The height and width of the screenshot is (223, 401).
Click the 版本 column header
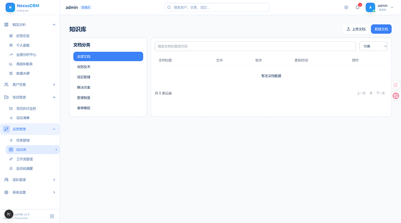(259, 60)
